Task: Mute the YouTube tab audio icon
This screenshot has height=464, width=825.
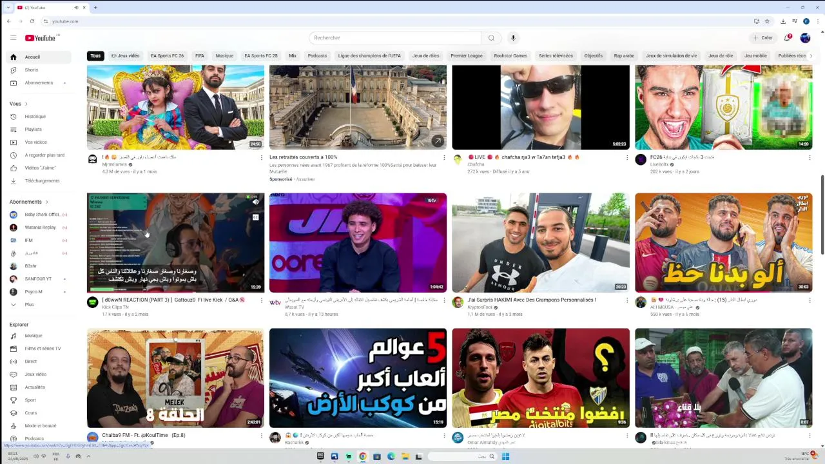Action: (x=76, y=8)
